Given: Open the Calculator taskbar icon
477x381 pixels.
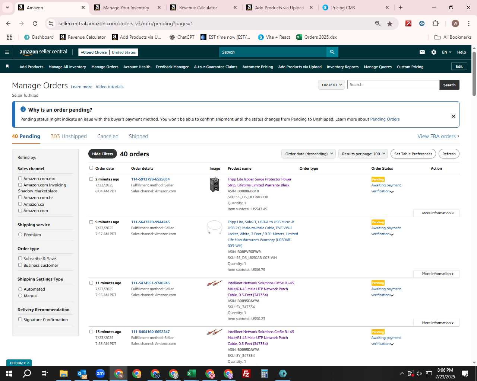Looking at the screenshot, I should point(265,374).
